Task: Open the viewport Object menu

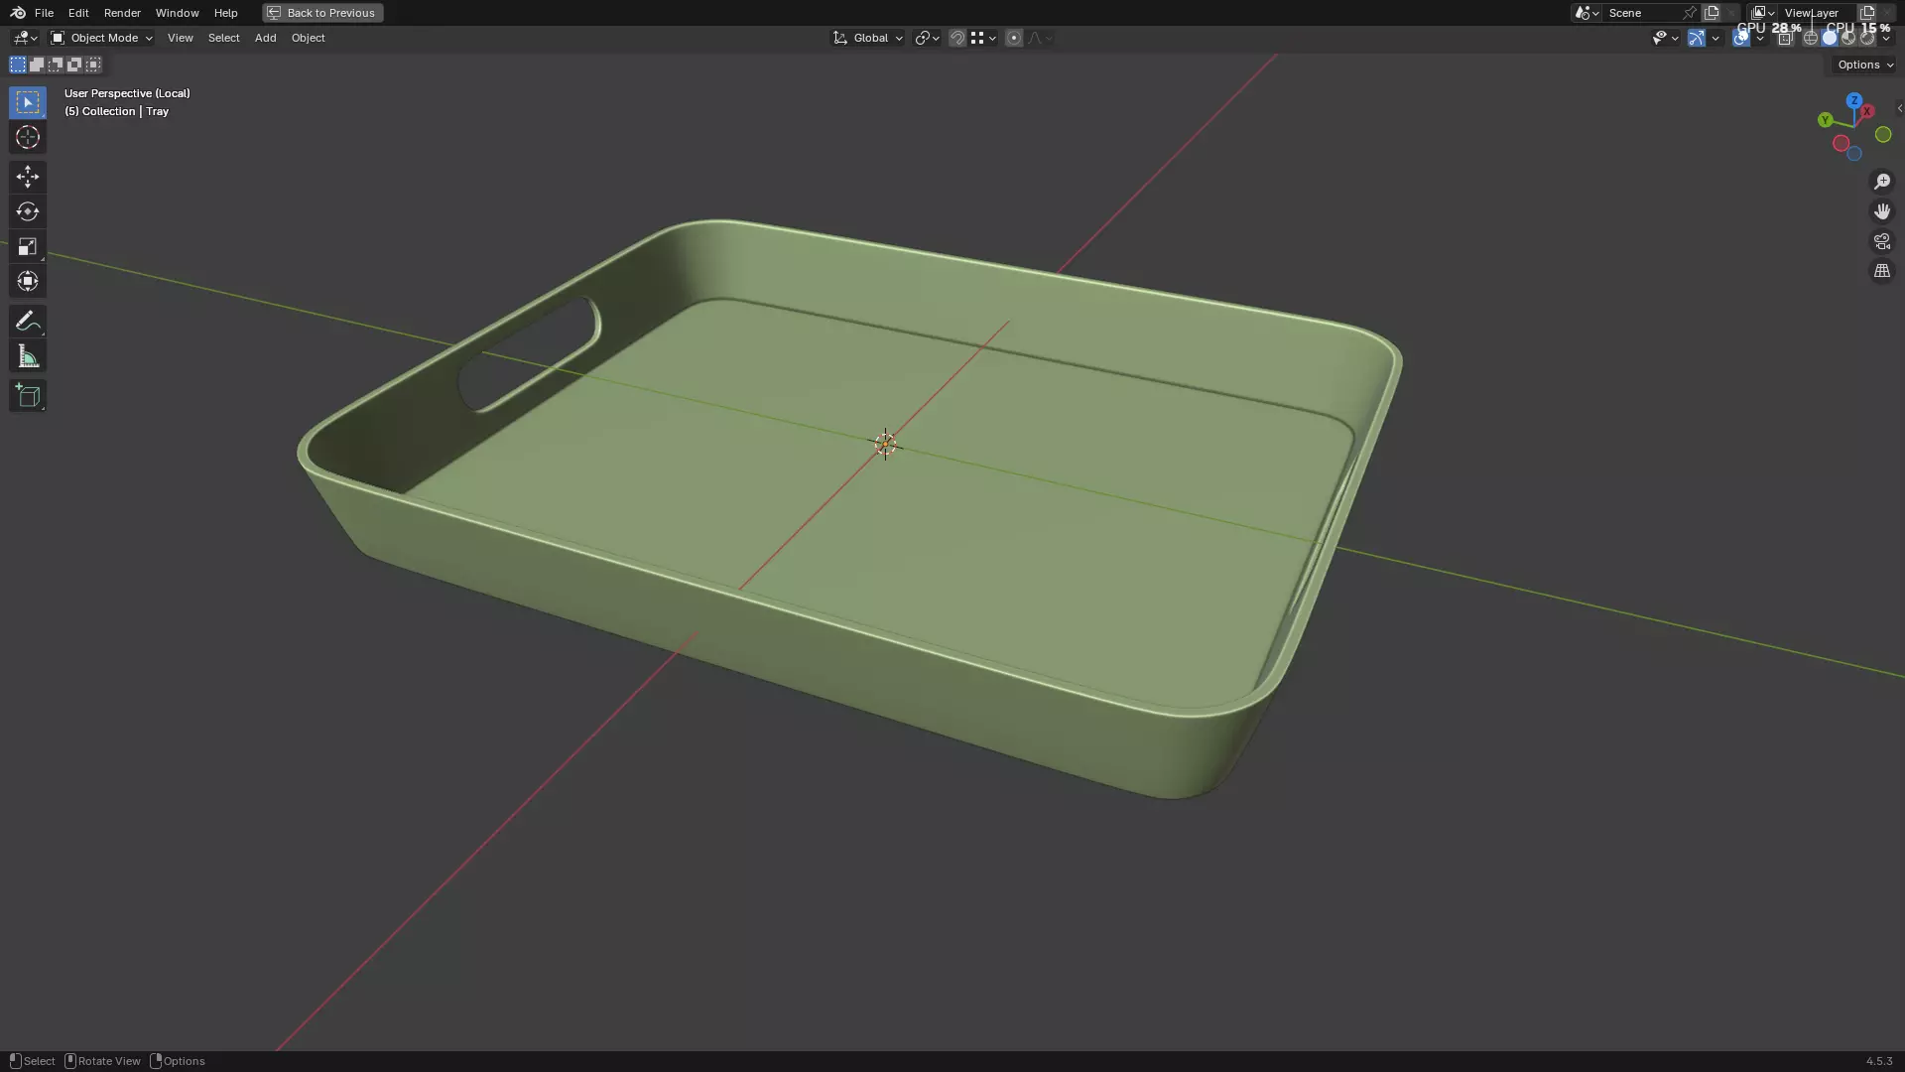Action: point(308,38)
